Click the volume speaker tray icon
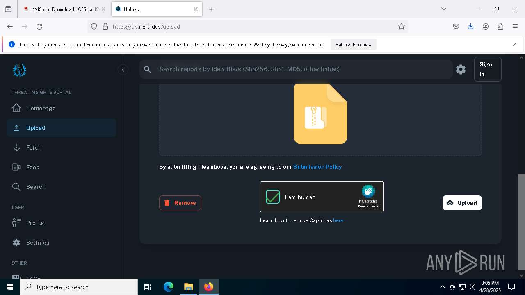This screenshot has width=525, height=295. pyautogui.click(x=472, y=287)
